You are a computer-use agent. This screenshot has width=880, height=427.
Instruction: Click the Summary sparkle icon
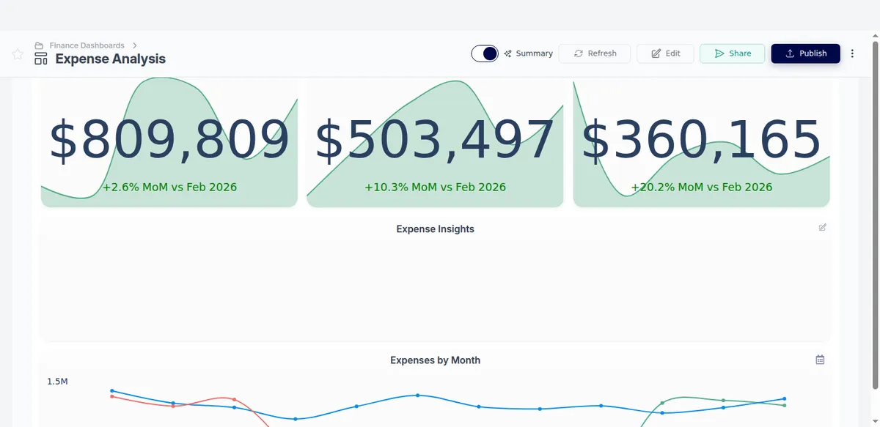pos(507,53)
